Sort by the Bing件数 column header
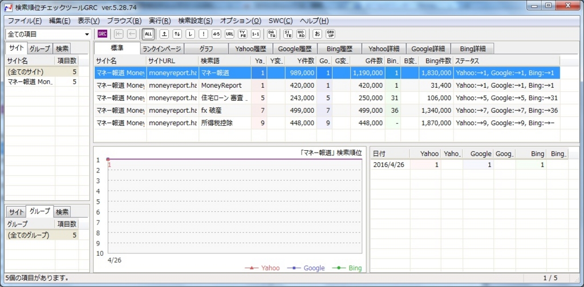584x287 pixels. (436, 60)
